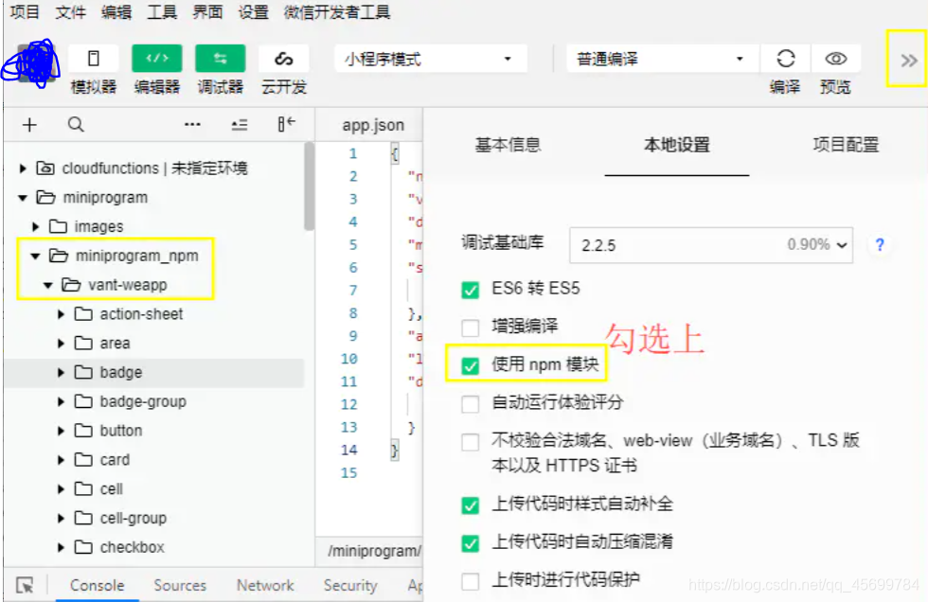Open the 微信开发者工具 menu

pyautogui.click(x=337, y=11)
